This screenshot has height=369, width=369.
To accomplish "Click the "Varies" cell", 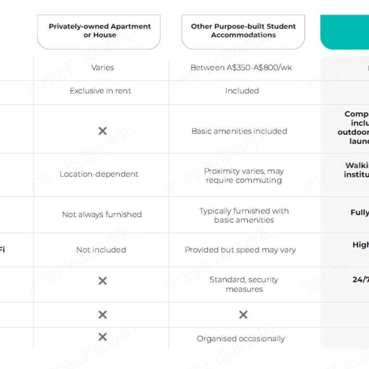I will pyautogui.click(x=102, y=68).
